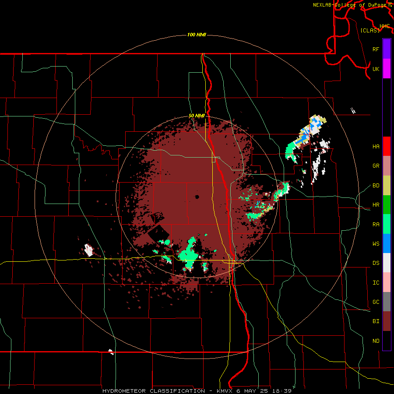
Task: Select the pink GR legend swatch
Action: (x=387, y=166)
